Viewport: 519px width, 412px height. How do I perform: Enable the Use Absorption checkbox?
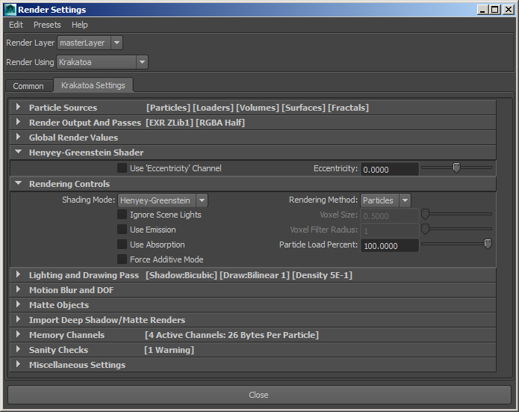122,245
